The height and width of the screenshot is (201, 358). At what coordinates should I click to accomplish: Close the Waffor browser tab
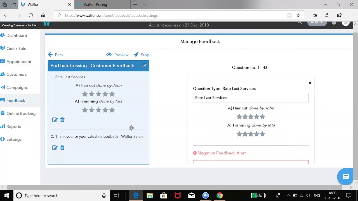70,4
